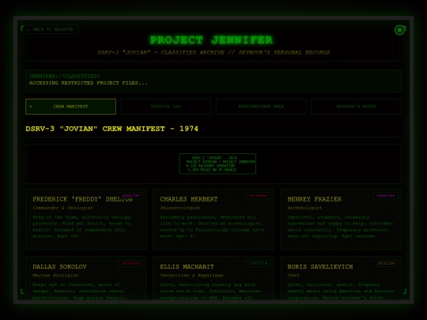Open Frederick 'Freddy' Shelton crew card

(86, 219)
